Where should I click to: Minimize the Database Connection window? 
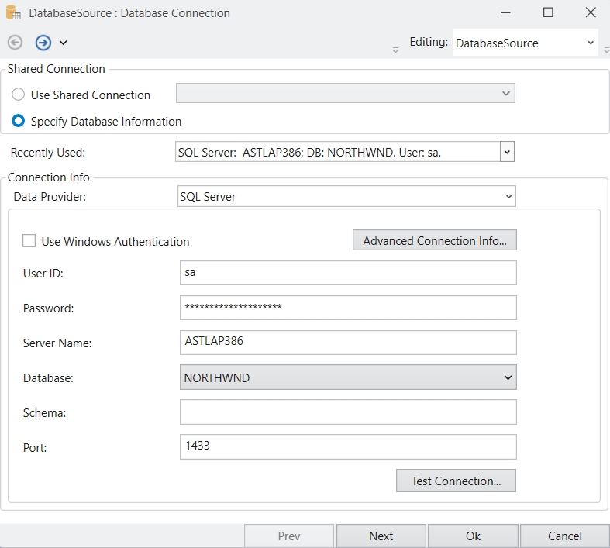tap(505, 12)
